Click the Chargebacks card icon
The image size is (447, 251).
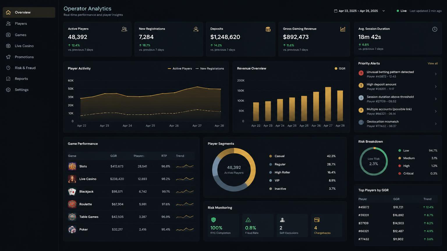(x=317, y=220)
